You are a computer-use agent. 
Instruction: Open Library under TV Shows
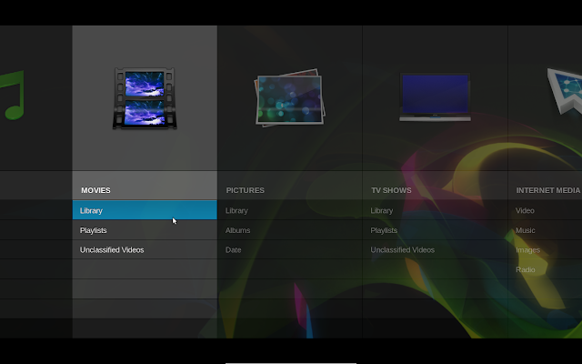tap(435, 210)
